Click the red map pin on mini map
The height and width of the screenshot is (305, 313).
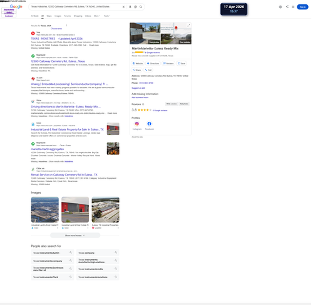pyautogui.click(x=176, y=27)
